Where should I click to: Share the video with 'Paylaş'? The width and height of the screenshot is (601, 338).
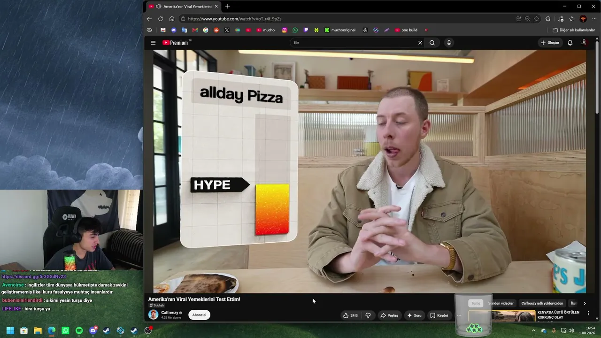[389, 315]
